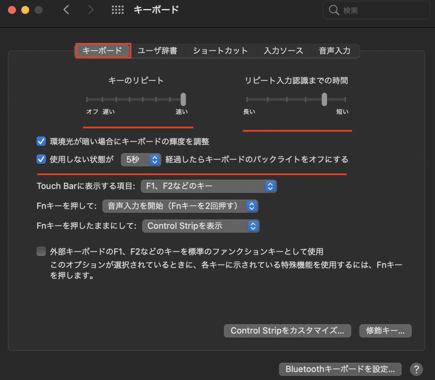Disable 環境光が暗い場合にキーボードの輝度を調整

point(41,141)
